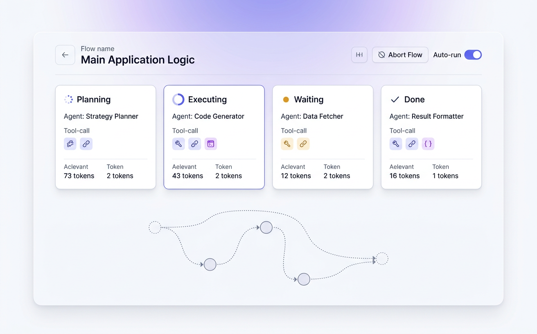This screenshot has width=537, height=334.
Task: Click the puzzle piece tool icon in Planning
Action: [70, 144]
